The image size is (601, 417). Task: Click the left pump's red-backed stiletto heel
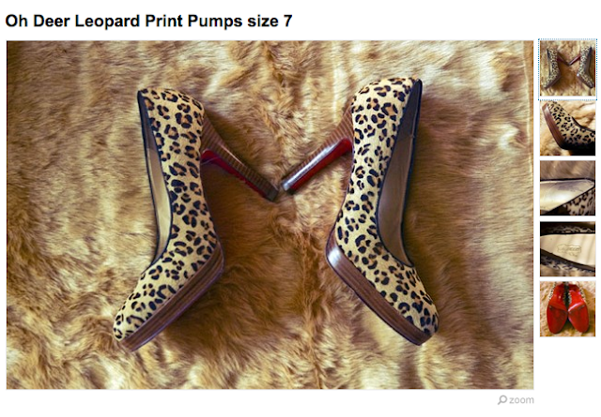239,165
